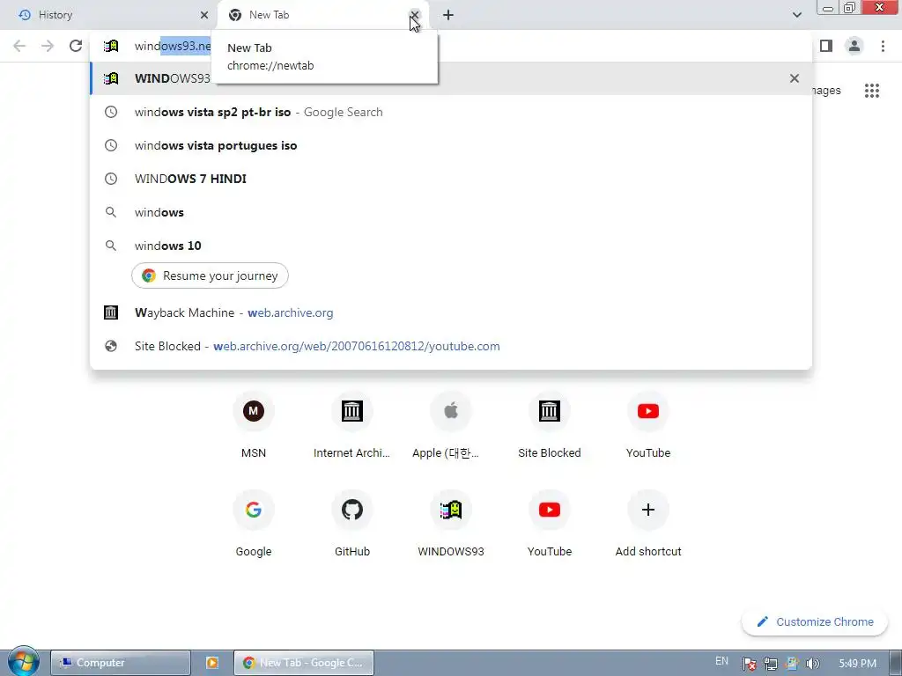902x676 pixels.
Task: Select 'WINDOWS 7 HINDI' history suggestion
Action: tap(451, 179)
